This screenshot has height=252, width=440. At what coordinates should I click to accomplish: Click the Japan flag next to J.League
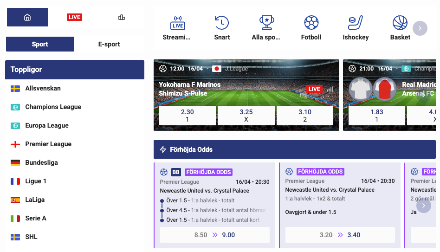click(x=217, y=69)
